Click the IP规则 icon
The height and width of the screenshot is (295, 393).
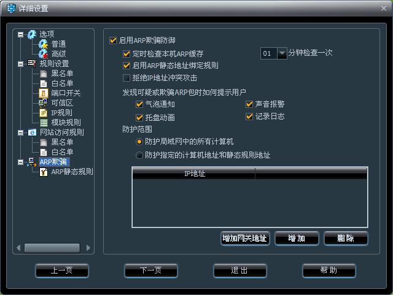pos(44,113)
